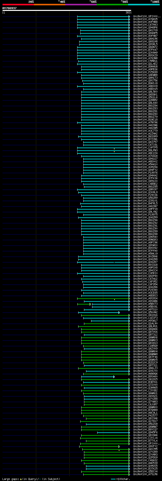Click the short cyan alignment bar for UniRef100_B9S460
This screenshot has width=162, height=481.
pos(98,377)
